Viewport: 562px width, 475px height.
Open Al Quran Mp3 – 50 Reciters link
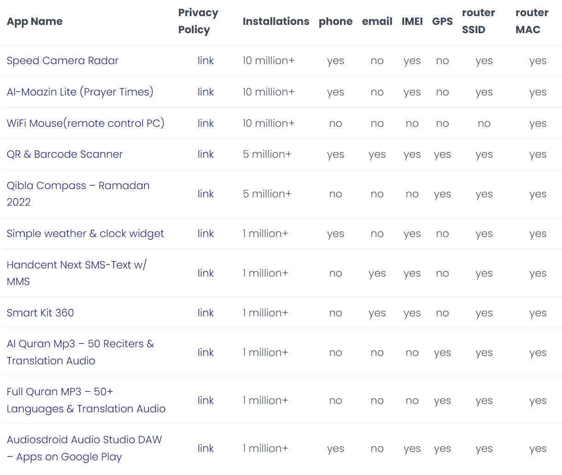80,344
